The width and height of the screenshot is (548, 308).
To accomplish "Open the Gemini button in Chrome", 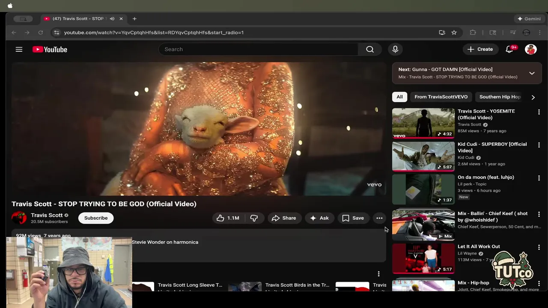I will point(529,19).
